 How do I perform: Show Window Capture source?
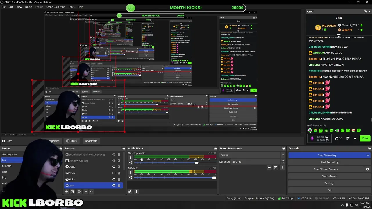click(114, 161)
